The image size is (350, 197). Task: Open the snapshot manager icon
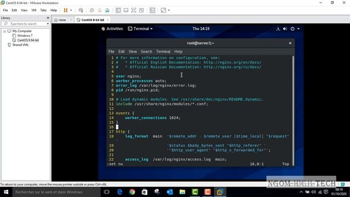tap(107, 10)
